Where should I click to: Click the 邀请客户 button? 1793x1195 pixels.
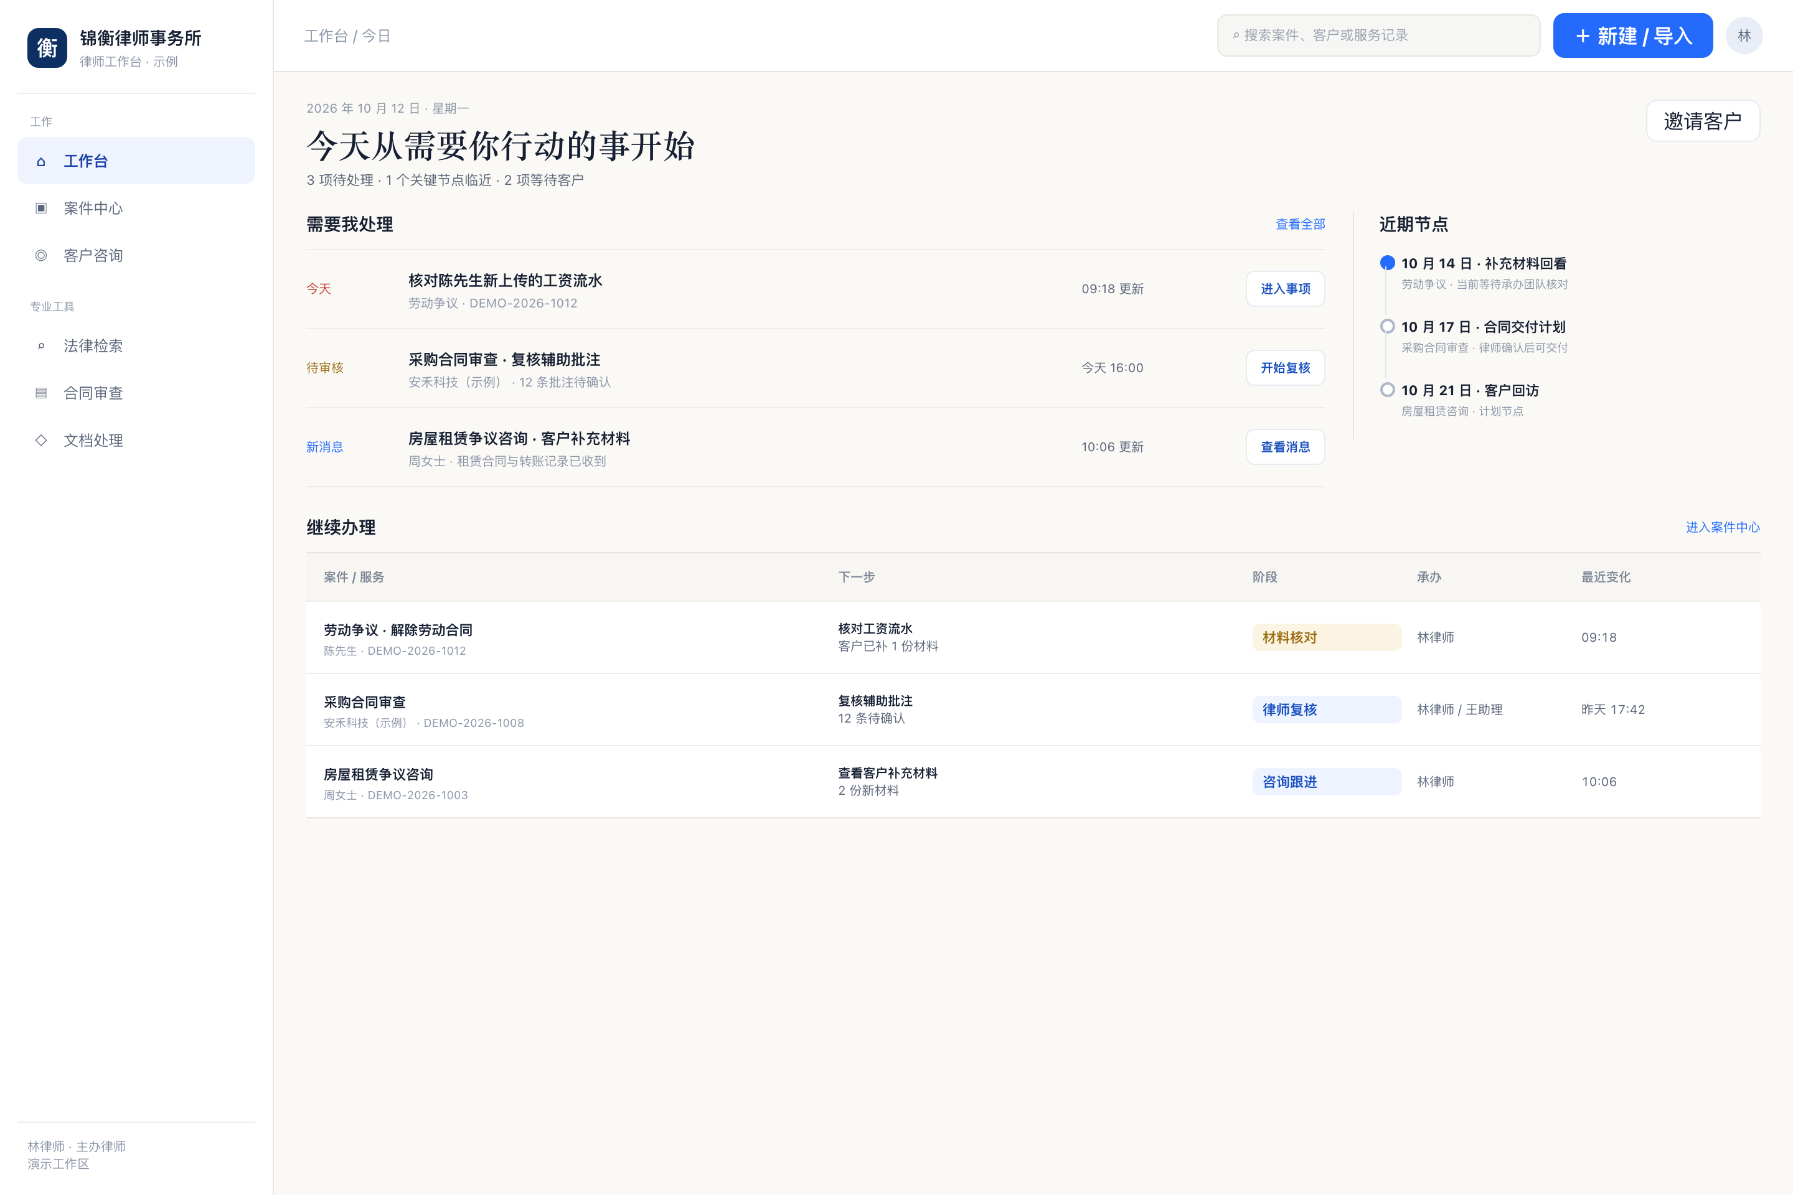pyautogui.click(x=1703, y=121)
